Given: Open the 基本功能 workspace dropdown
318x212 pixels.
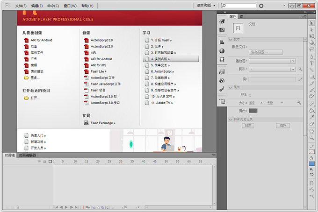Looking at the screenshot, I should point(206,5).
